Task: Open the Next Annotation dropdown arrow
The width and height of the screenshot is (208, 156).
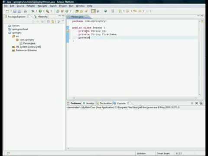Action: (124, 11)
